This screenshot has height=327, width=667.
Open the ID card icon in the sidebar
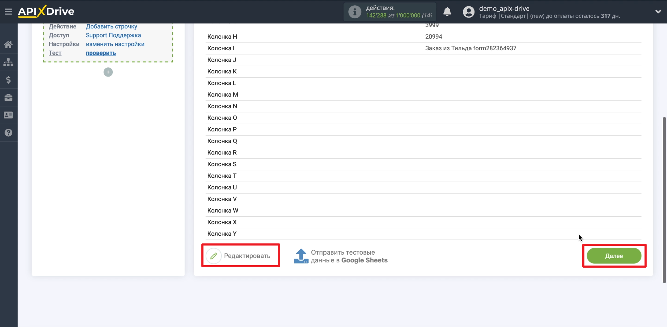point(8,115)
